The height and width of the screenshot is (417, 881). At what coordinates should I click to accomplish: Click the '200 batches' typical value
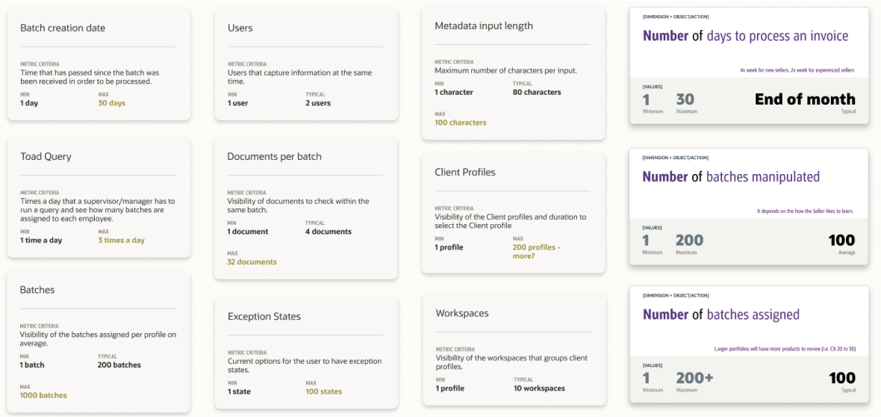(x=119, y=365)
